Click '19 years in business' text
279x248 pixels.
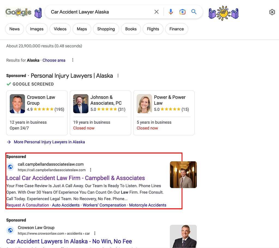[92, 122]
